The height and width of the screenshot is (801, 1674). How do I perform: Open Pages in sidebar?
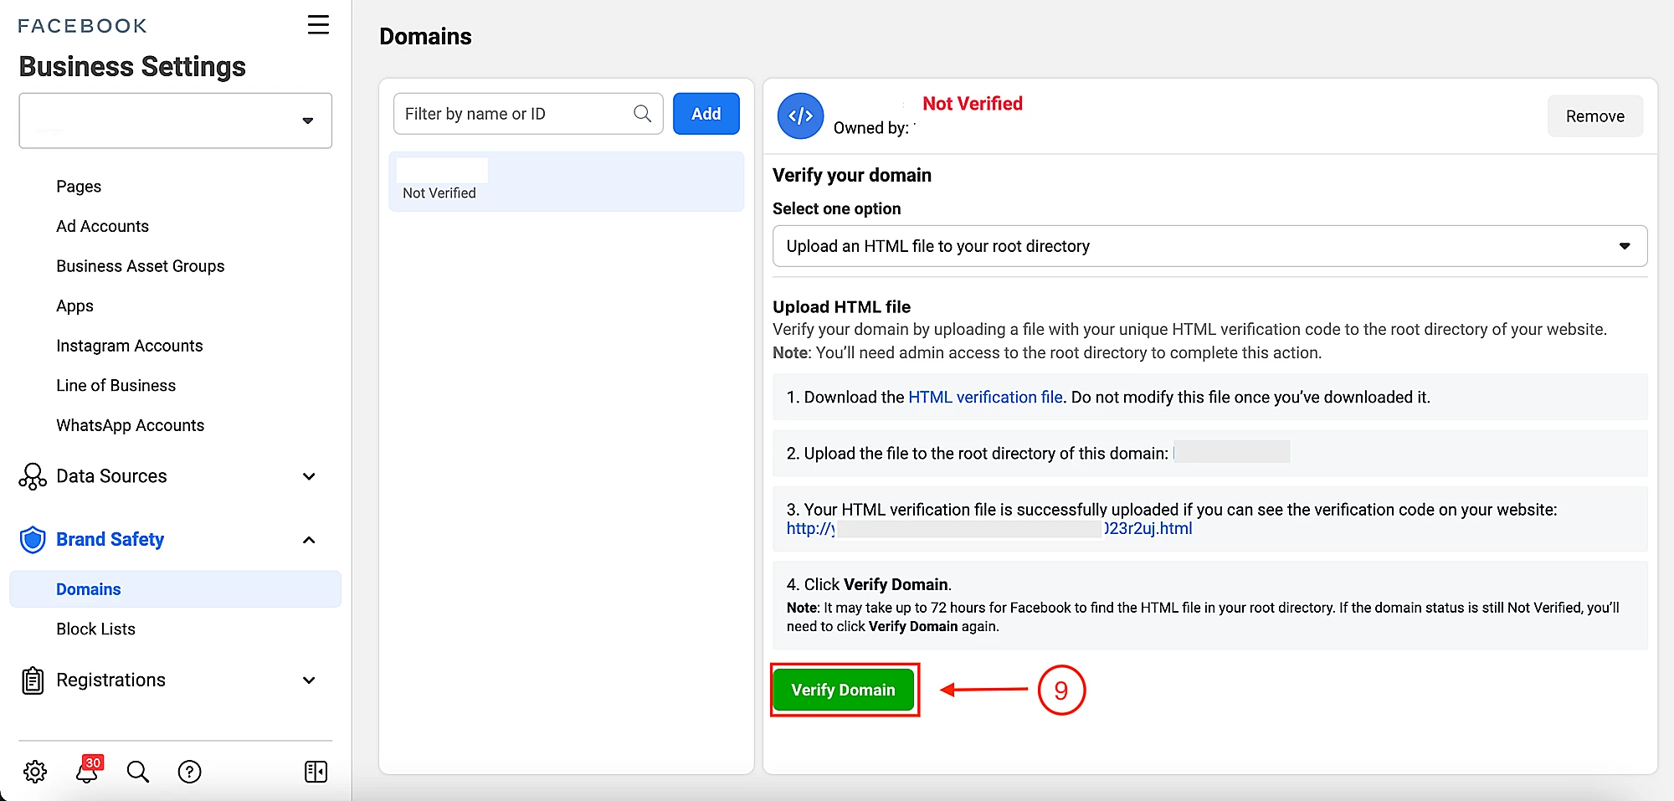tap(79, 187)
